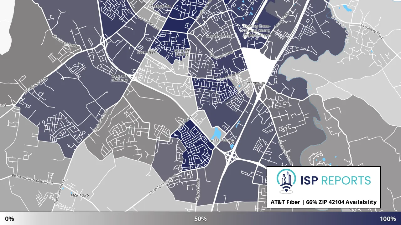The width and height of the screenshot is (401, 225).
Task: Click the Matlock Road label
Action: tap(197, 190)
